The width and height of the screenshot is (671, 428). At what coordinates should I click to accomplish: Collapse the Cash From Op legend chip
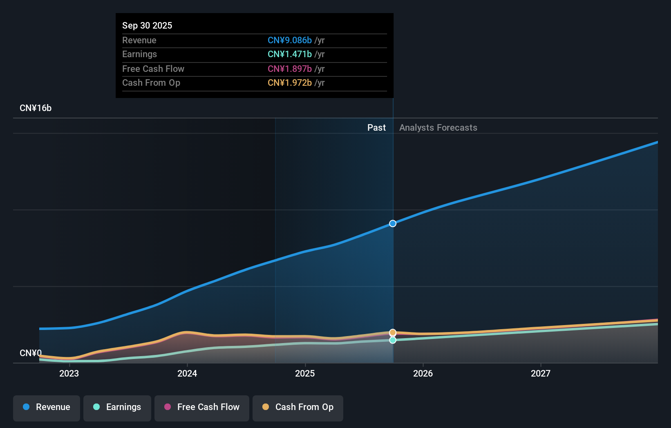click(x=297, y=407)
